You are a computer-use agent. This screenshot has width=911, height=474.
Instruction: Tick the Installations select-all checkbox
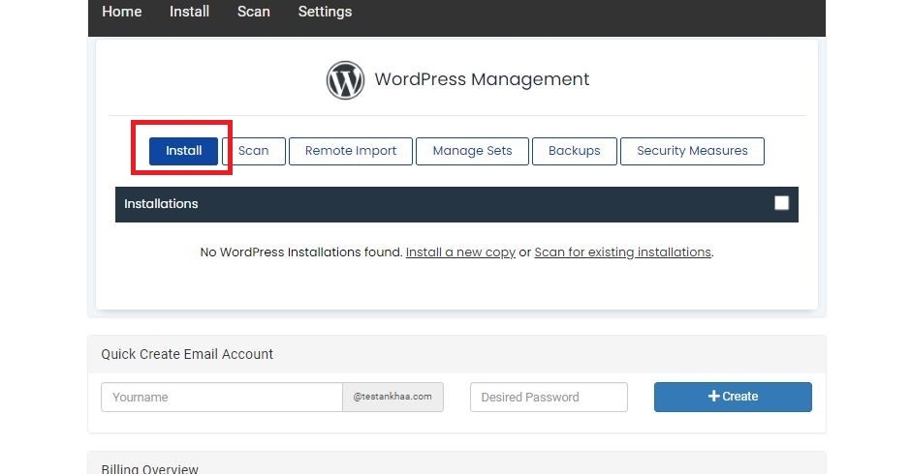781,203
